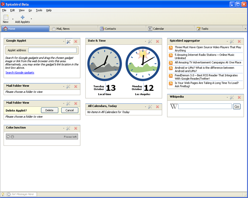The height and width of the screenshot is (198, 248).
Task: Click the undo icon in ColorJunction bar
Action: [8, 137]
